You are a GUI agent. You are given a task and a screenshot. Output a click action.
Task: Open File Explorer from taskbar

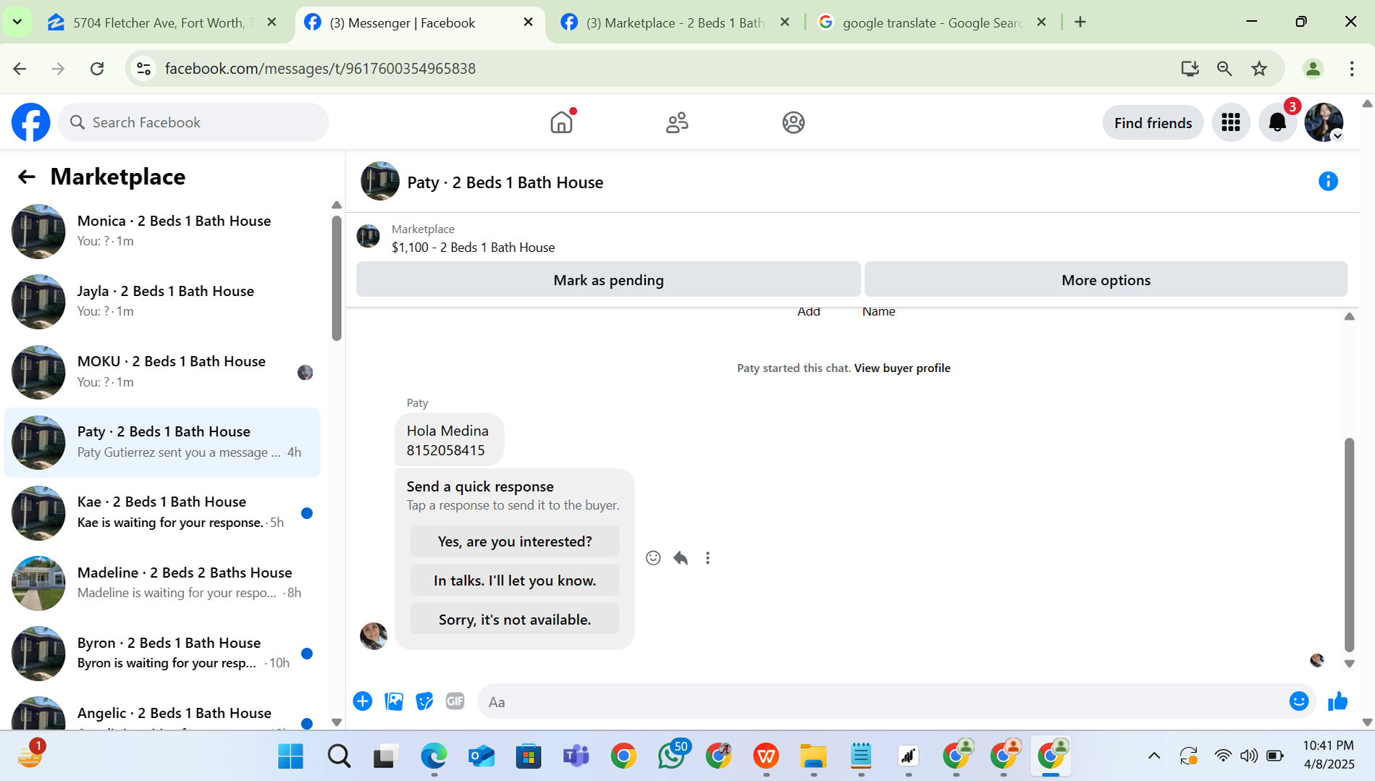tap(813, 756)
